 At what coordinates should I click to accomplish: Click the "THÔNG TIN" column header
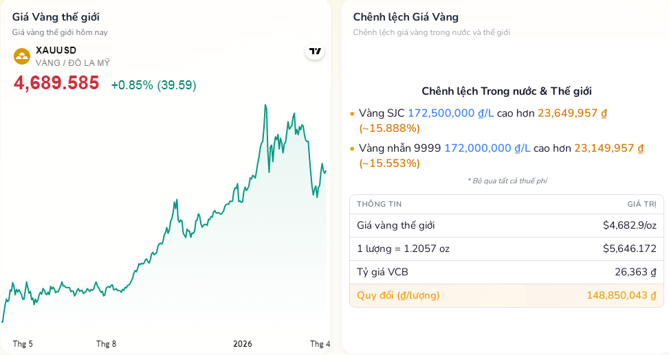coord(379,204)
